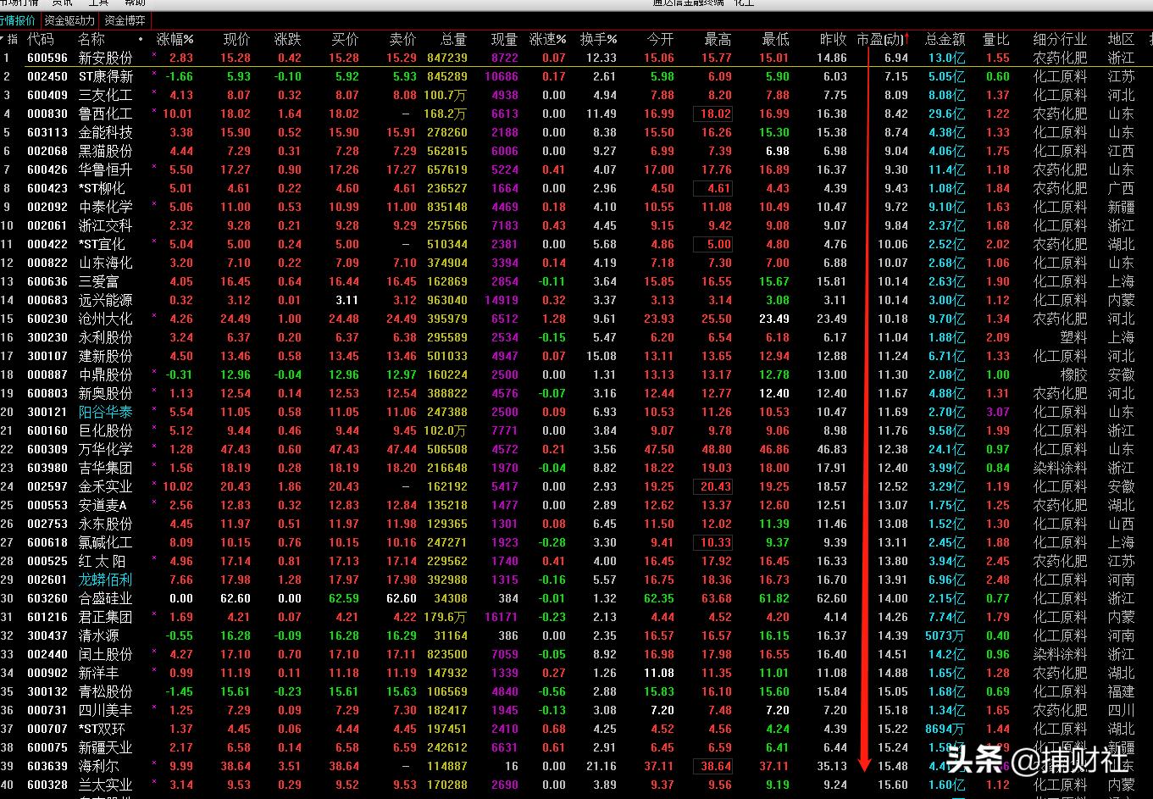
Task: Select the stock row 红 太 阳
Action: point(103,561)
